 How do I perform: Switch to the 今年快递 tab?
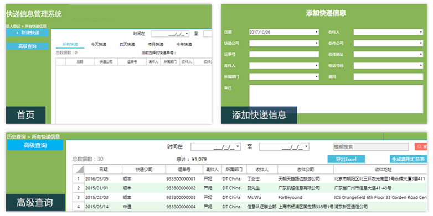pos(184,44)
